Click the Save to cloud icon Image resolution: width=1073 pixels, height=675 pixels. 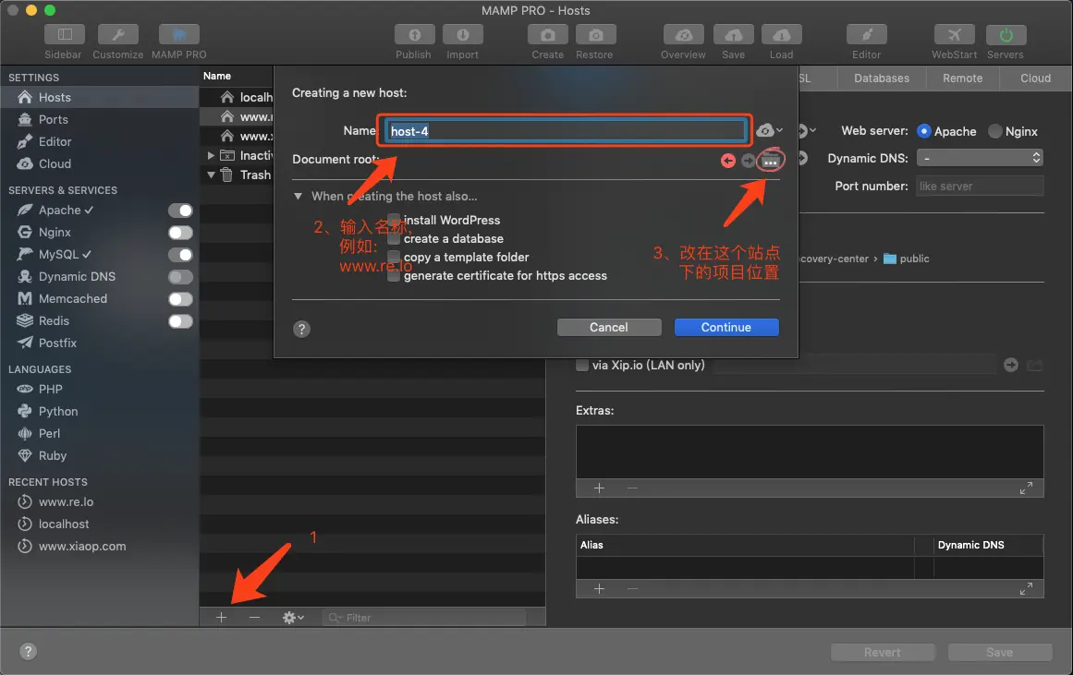(x=733, y=34)
